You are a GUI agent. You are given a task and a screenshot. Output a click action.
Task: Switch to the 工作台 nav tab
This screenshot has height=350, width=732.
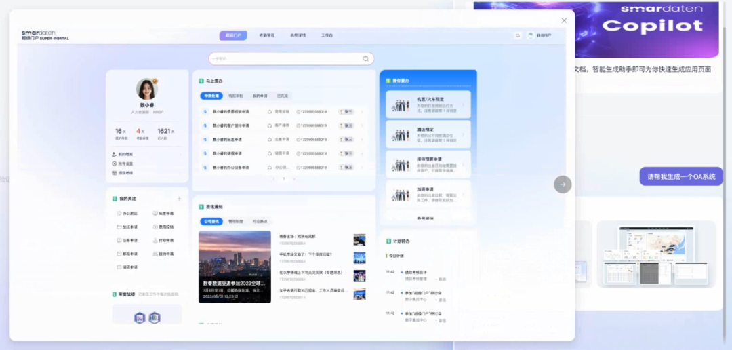coord(327,35)
